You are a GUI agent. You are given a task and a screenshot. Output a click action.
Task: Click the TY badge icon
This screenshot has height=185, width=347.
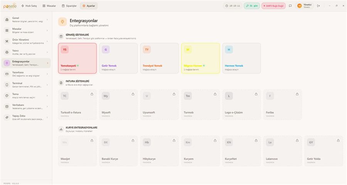(147, 50)
